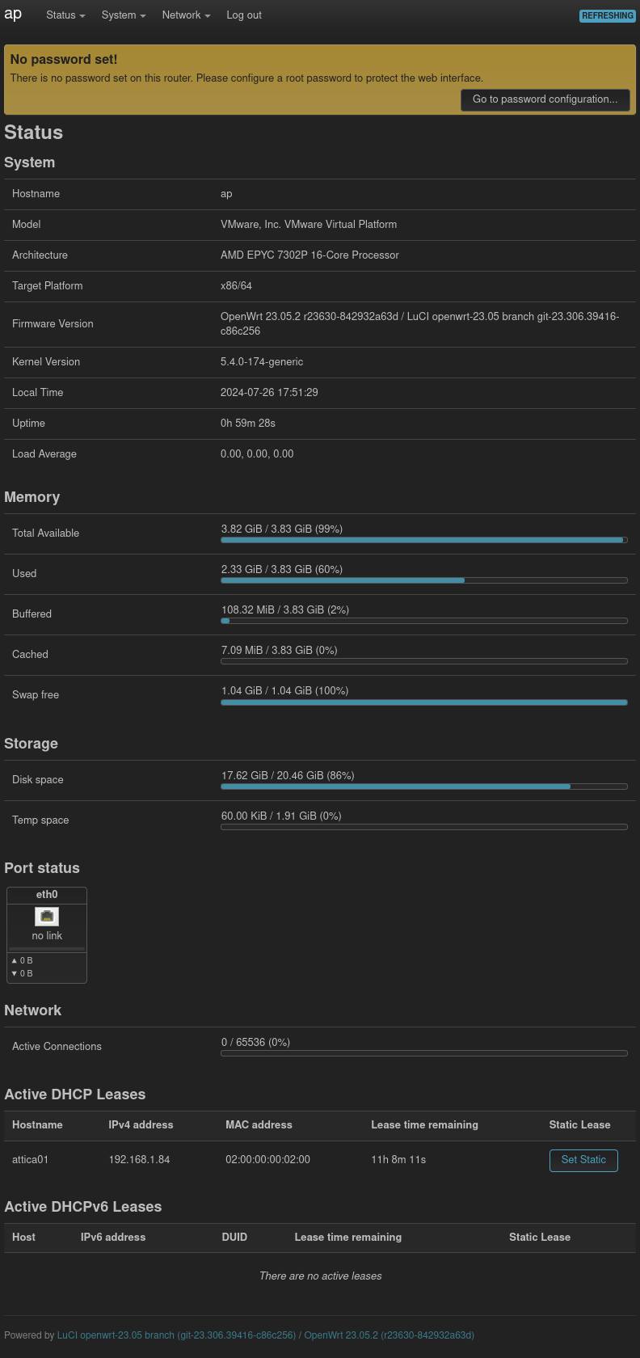Set static lease for attica01
This screenshot has height=1358, width=640.
[x=583, y=1160]
